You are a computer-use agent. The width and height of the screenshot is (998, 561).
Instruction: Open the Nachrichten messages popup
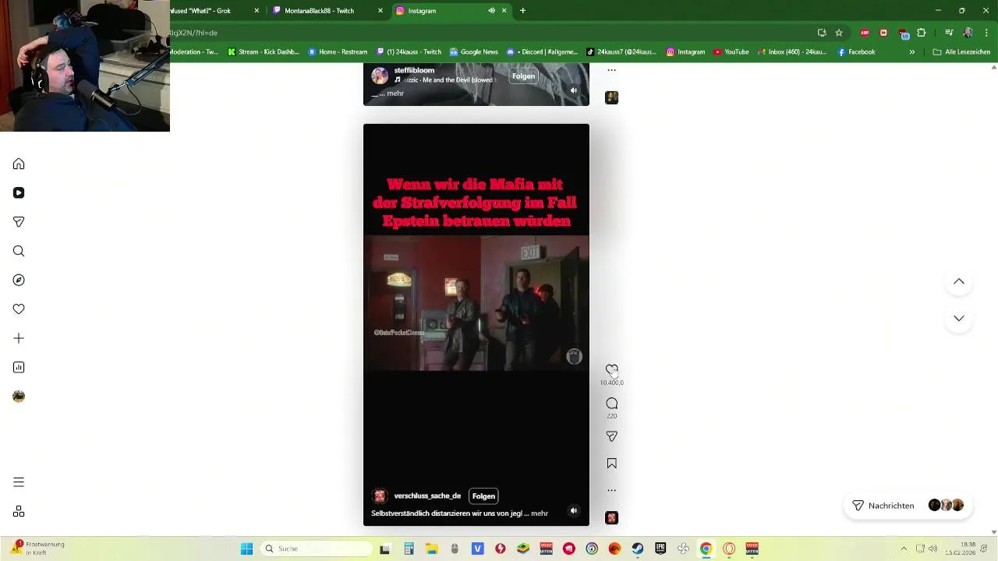[x=908, y=506]
